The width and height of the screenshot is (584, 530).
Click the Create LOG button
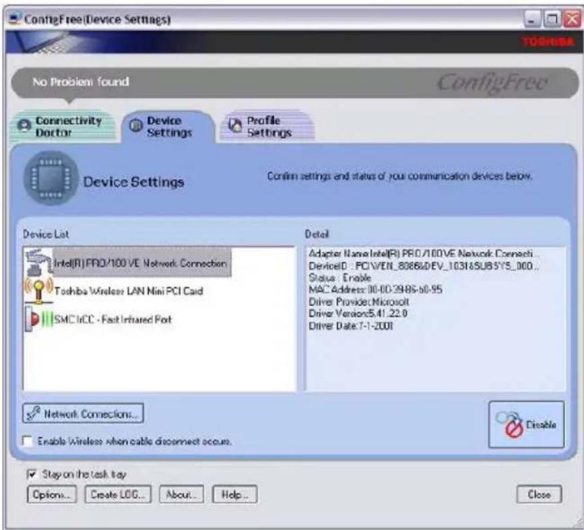pos(118,494)
